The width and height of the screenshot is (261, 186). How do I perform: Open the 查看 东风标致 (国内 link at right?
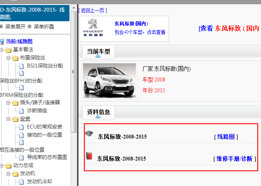pos(230,28)
